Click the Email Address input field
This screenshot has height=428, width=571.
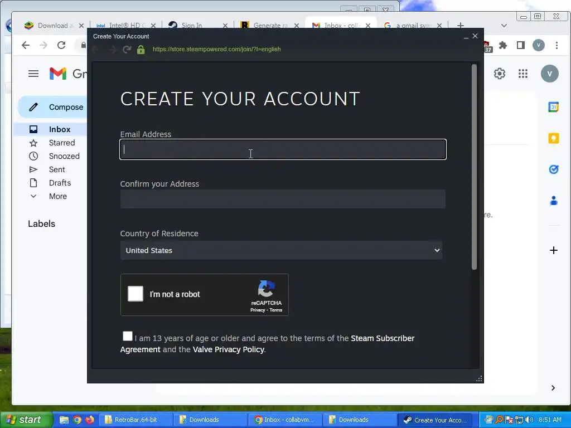[283, 149]
